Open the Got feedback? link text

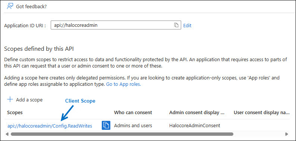(x=31, y=6)
